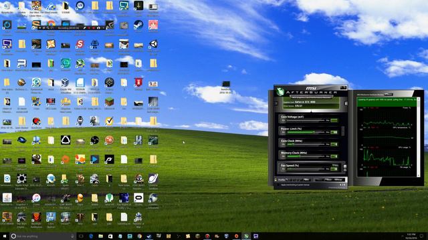Toggle the link button beside Power Limit

[343, 131]
